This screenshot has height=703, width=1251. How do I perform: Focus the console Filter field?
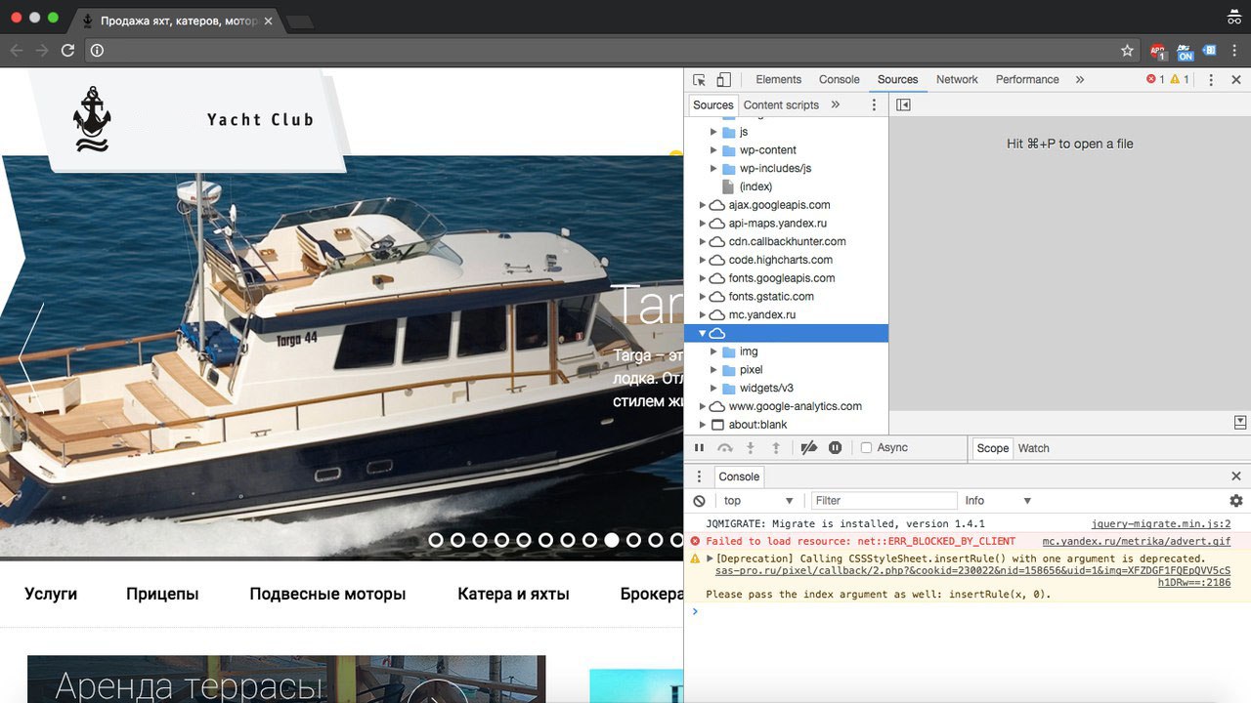pyautogui.click(x=884, y=501)
